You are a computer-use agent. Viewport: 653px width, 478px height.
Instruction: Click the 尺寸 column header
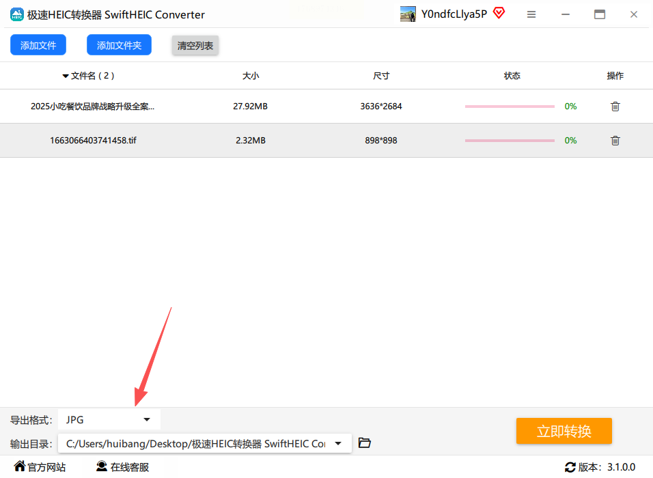381,76
